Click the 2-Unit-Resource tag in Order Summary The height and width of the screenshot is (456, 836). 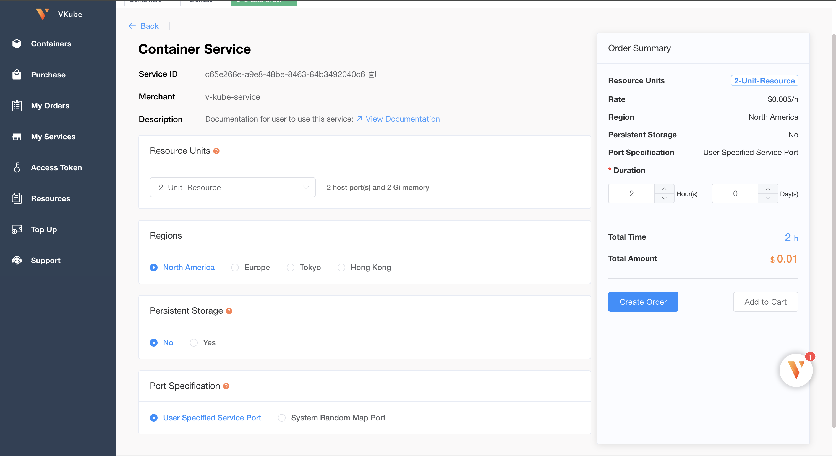coord(764,80)
